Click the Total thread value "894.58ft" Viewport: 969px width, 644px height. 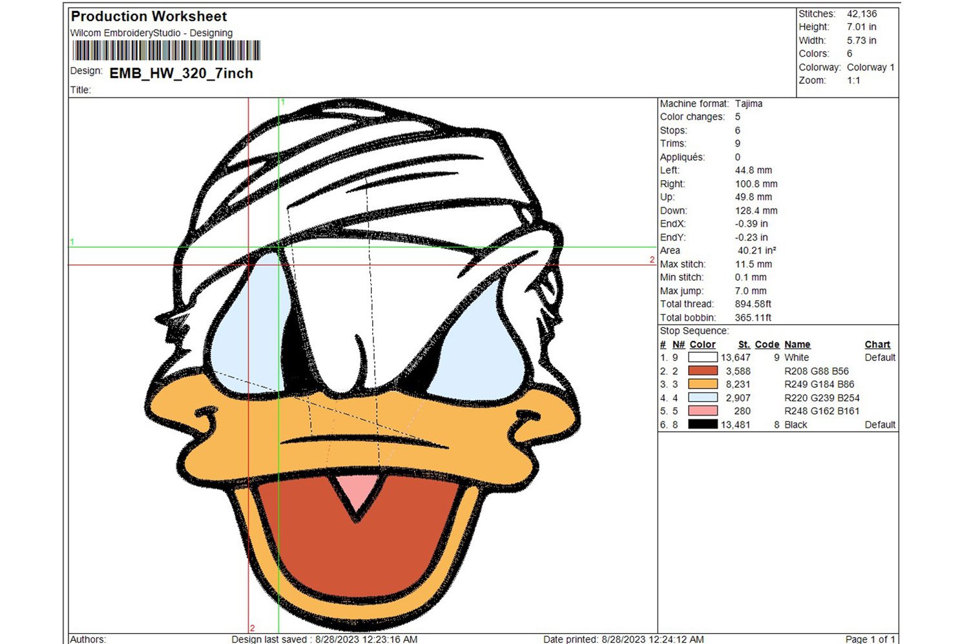(753, 304)
